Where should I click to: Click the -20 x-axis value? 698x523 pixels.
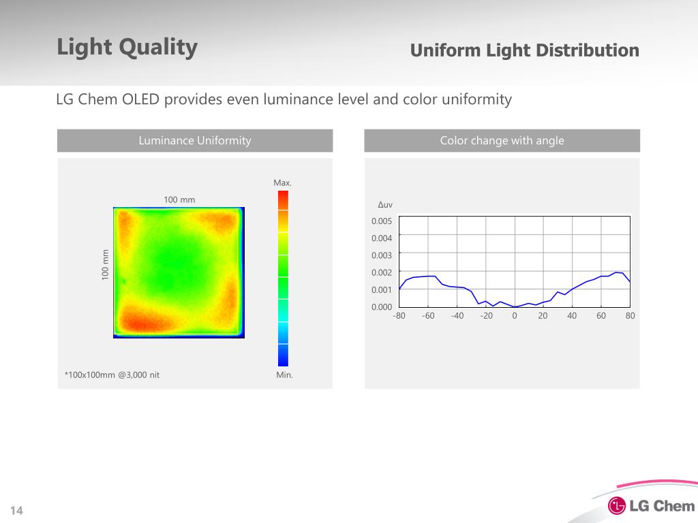click(486, 316)
